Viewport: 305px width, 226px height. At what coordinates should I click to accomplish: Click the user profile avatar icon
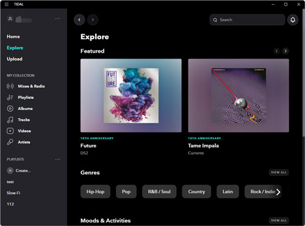click(10, 19)
